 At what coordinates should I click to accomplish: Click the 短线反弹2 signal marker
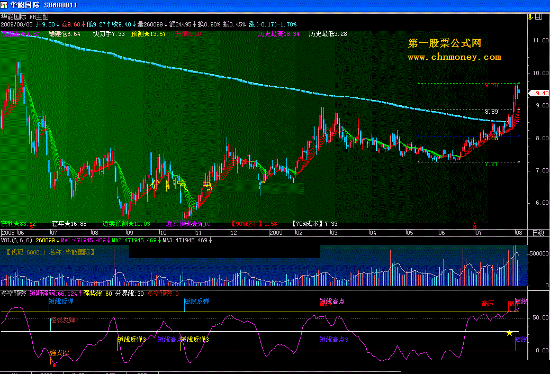click(65, 320)
